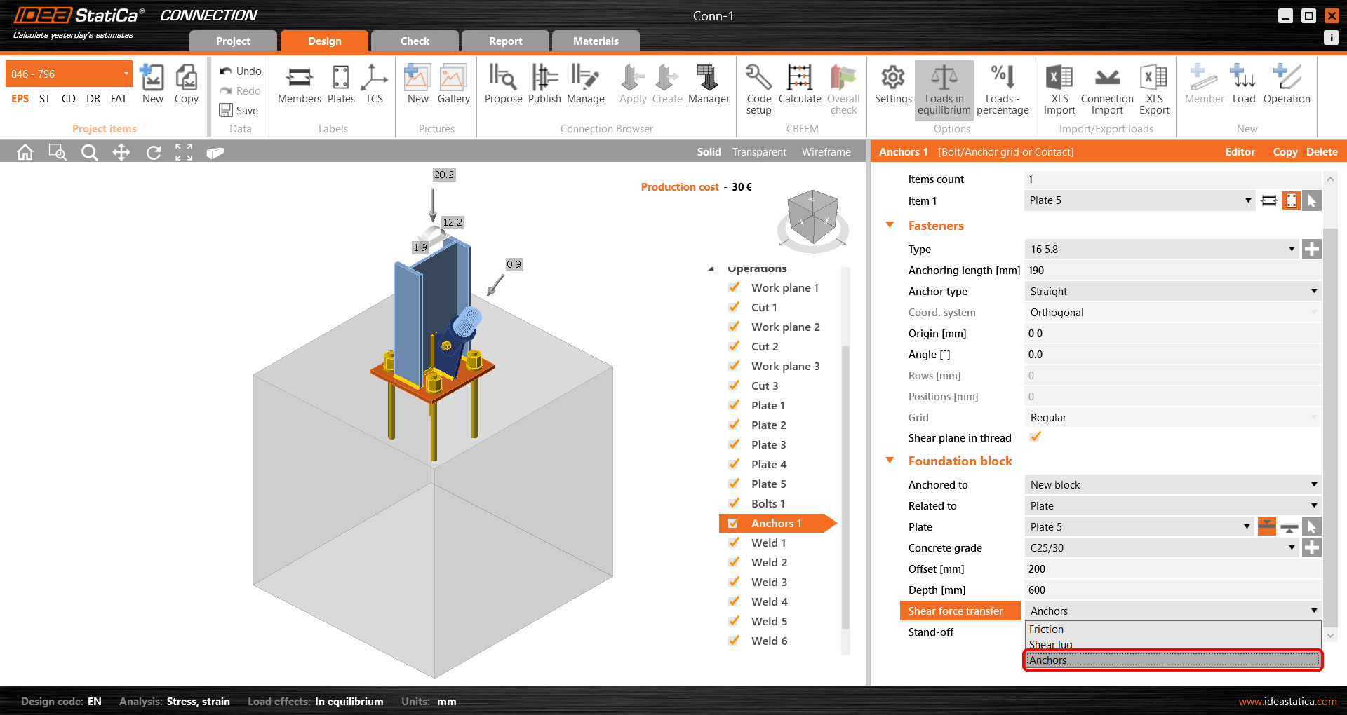Click the Home view icon
Viewport: 1347px width, 715px height.
pyautogui.click(x=25, y=152)
